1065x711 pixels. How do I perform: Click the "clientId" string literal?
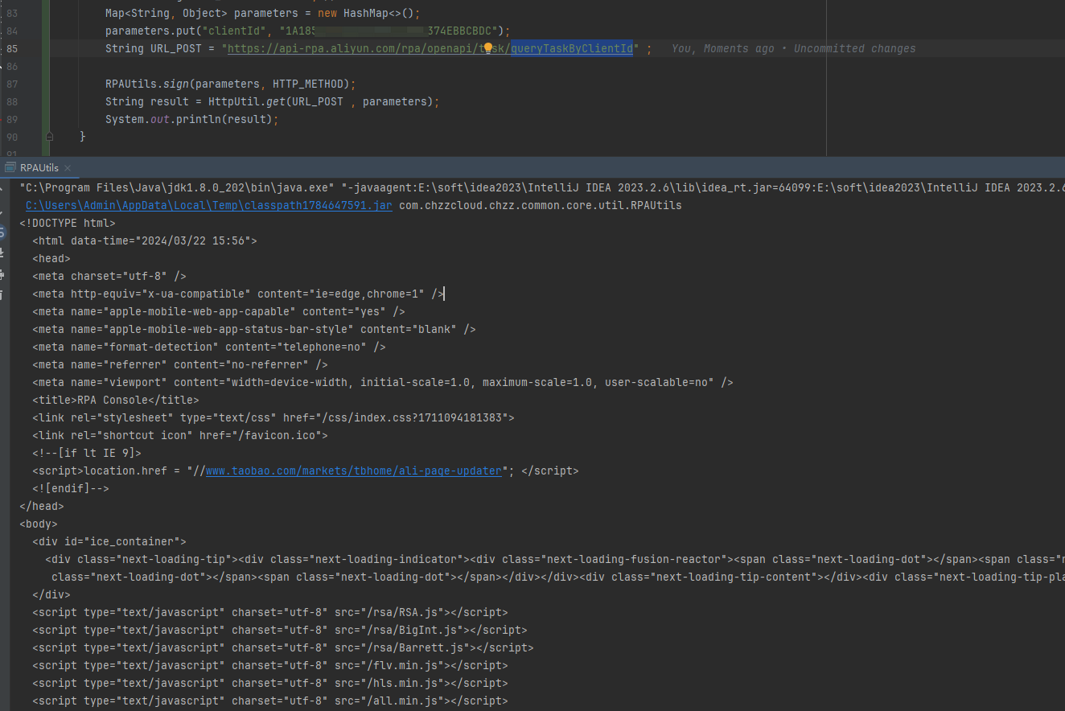[x=234, y=31]
